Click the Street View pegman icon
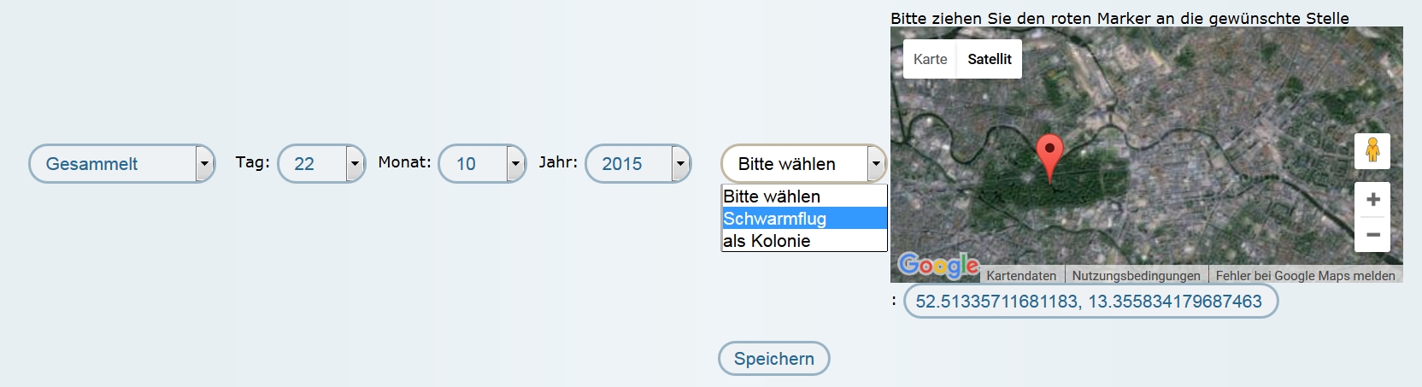The width and height of the screenshot is (1422, 387). (x=1372, y=150)
